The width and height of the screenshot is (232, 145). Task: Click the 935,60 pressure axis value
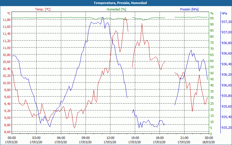coord(226,106)
